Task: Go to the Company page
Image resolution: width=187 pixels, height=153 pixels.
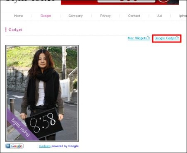Action: (76, 16)
